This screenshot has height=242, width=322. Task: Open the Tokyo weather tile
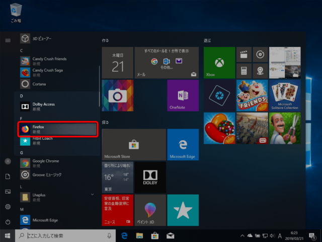coord(118,177)
